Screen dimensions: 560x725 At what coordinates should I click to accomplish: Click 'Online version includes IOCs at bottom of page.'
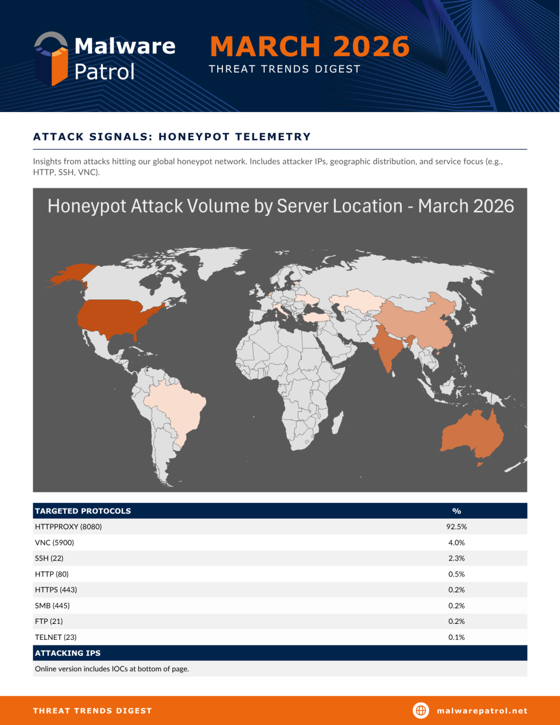pos(112,668)
